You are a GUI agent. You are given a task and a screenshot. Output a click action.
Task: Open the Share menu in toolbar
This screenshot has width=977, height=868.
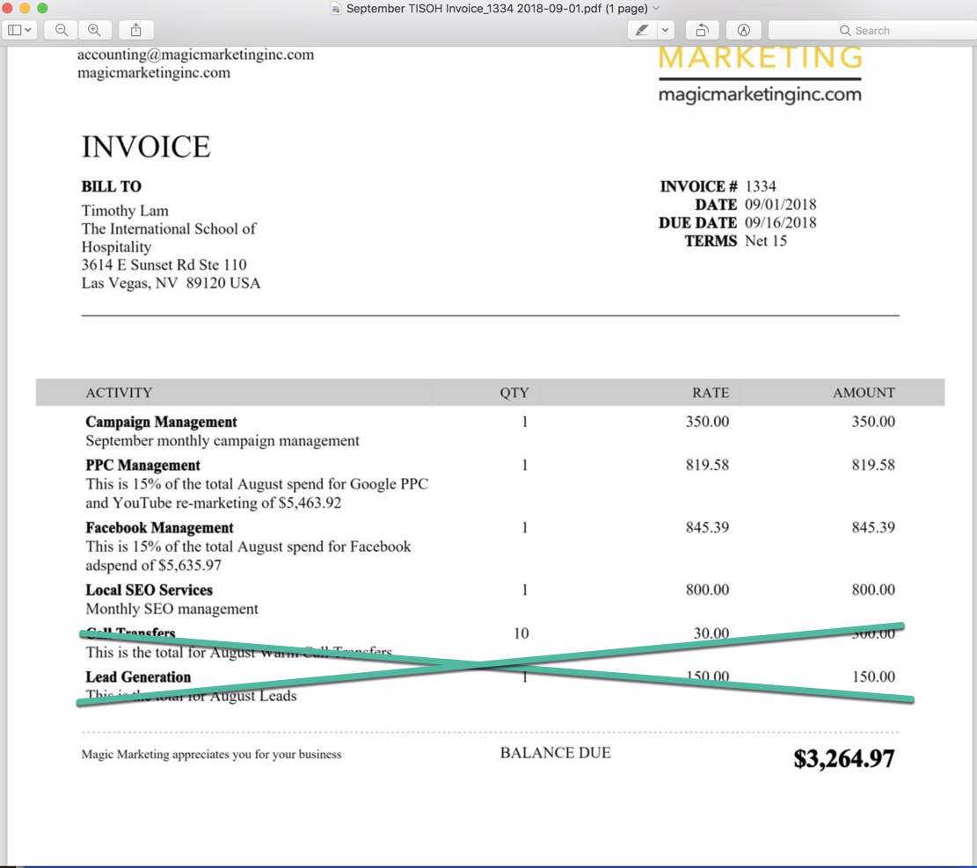tap(136, 30)
